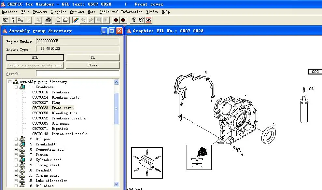Open the Graphics menu
Screen dimensions: 322x190
58,12
